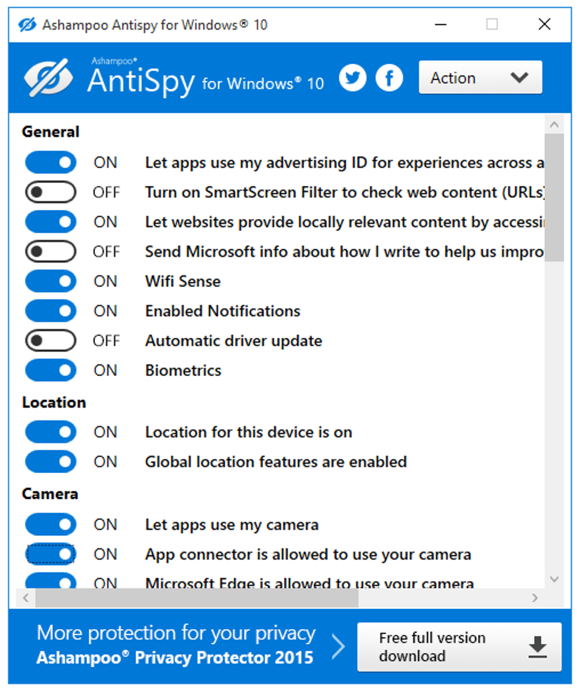Click the chevron beside the privacy banner

coord(339,647)
